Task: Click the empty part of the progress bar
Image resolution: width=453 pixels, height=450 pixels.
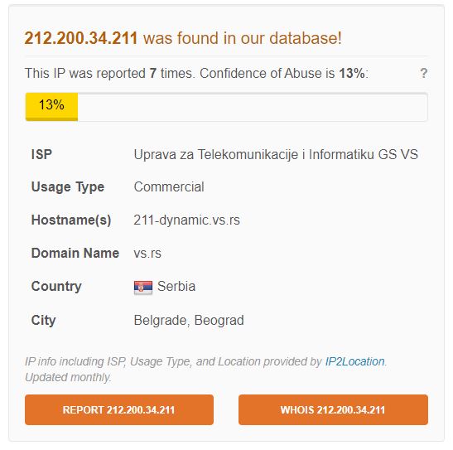Action: pos(253,107)
